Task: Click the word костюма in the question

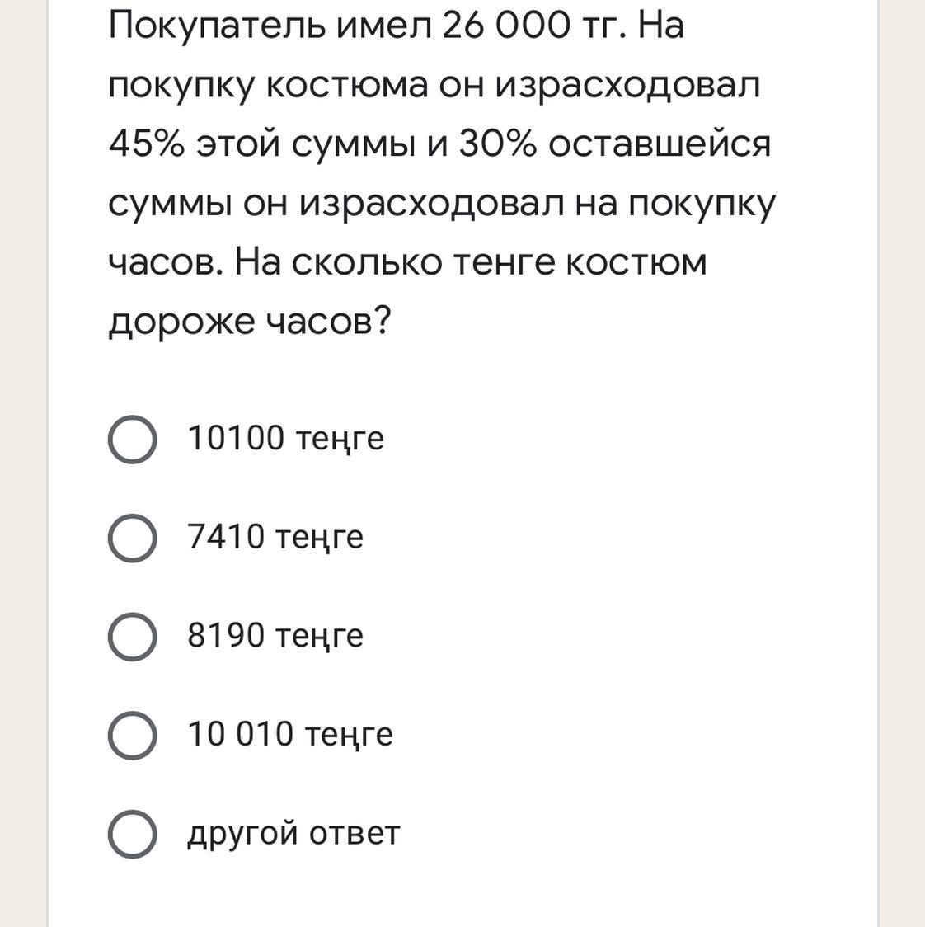Action: pos(347,86)
